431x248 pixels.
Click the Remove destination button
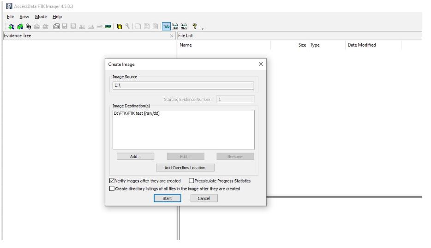point(235,157)
